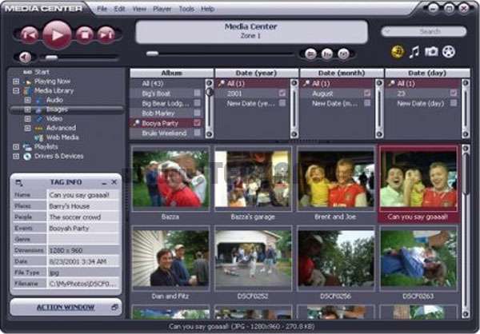Click the thumbnail pane vertical scrollbar

466,232
